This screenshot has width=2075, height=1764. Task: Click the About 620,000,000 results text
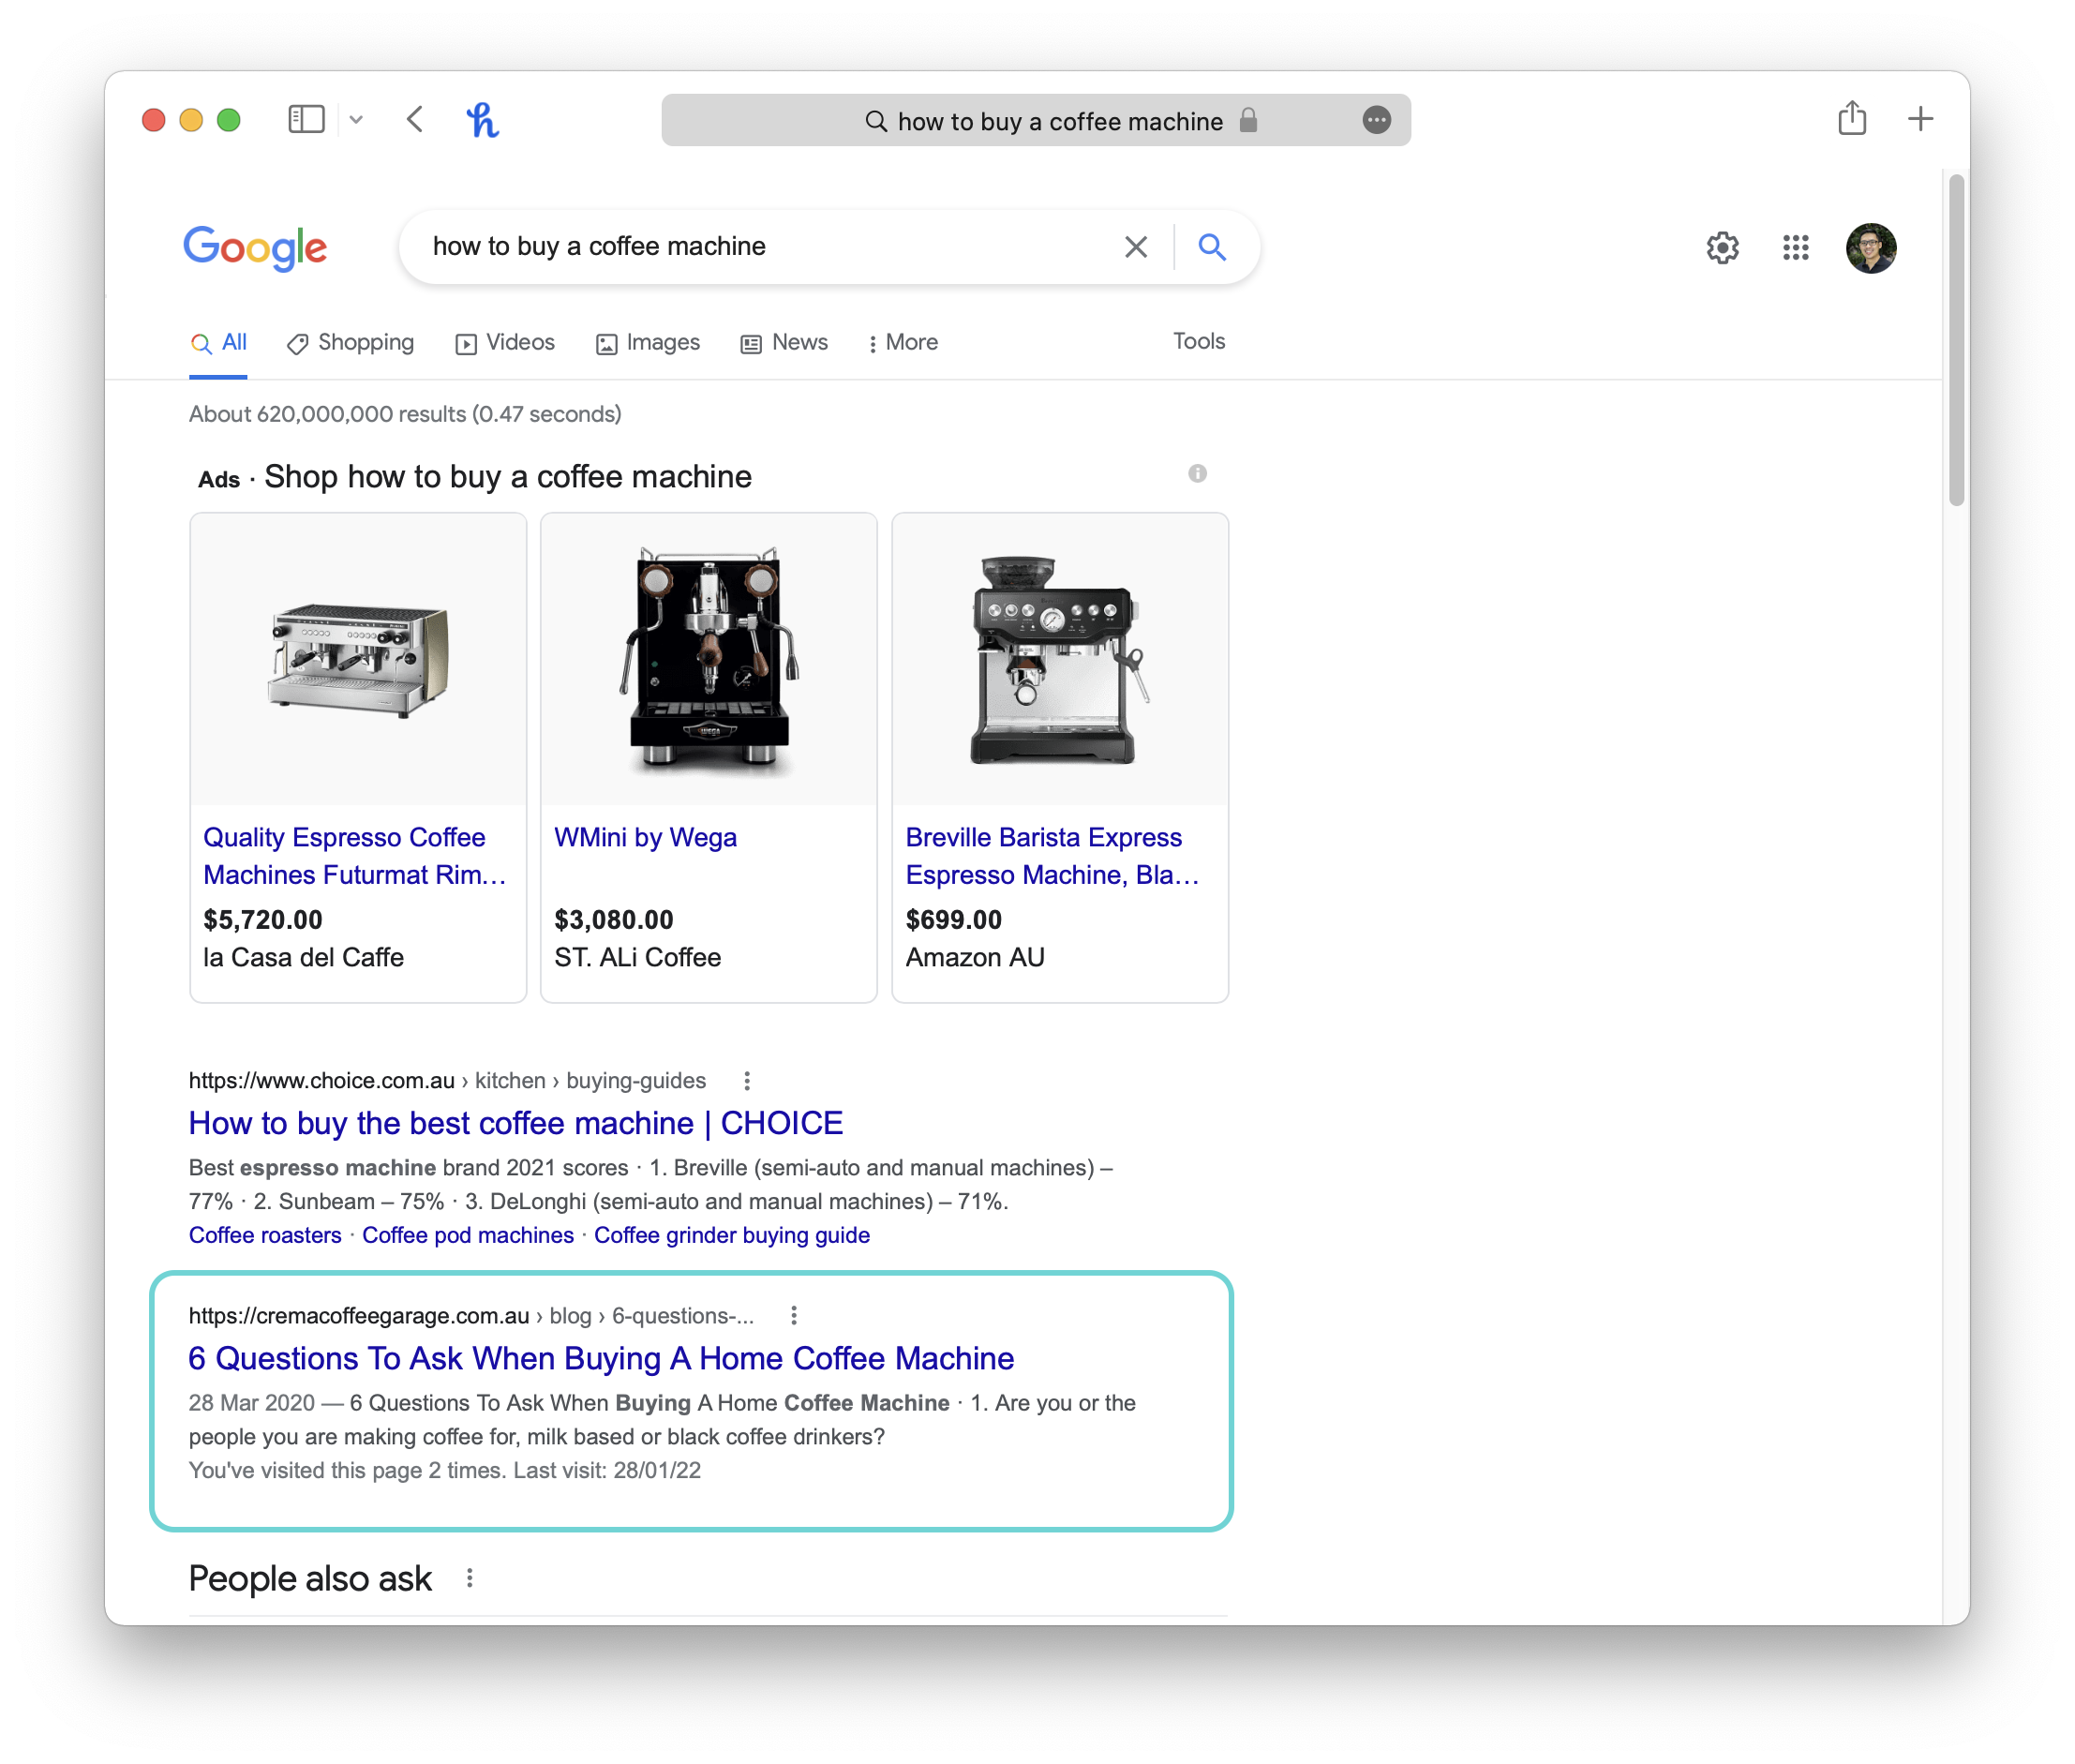pyautogui.click(x=405, y=415)
